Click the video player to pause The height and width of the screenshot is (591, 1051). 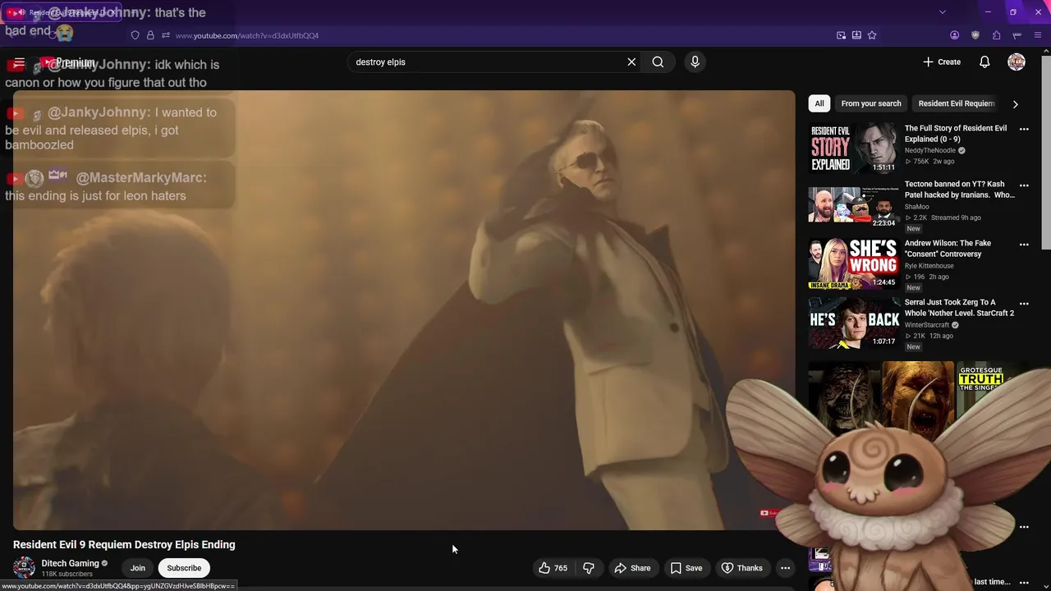point(404,310)
